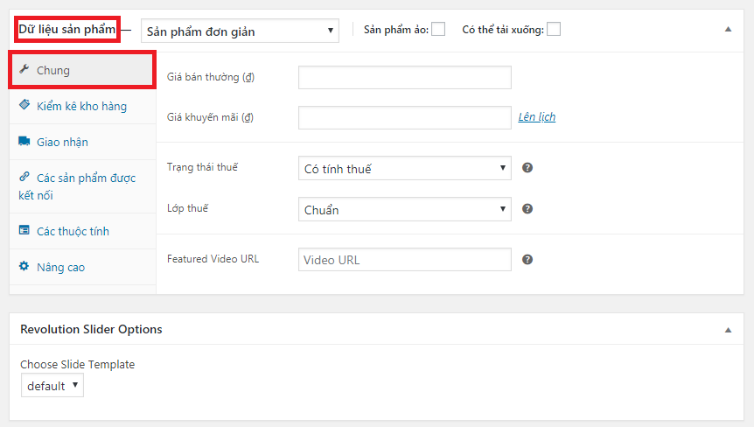Click the Kiểm kê kho hàng inventory icon
Screen dimensions: 754x427
click(24, 106)
